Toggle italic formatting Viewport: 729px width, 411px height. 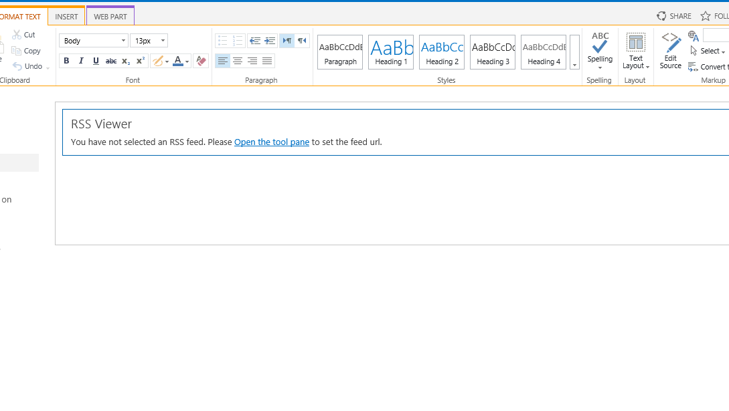point(81,61)
